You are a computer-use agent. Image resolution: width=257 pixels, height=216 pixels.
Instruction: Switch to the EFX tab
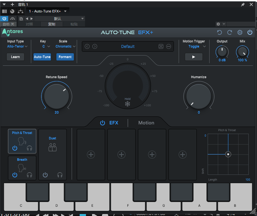[114, 123]
